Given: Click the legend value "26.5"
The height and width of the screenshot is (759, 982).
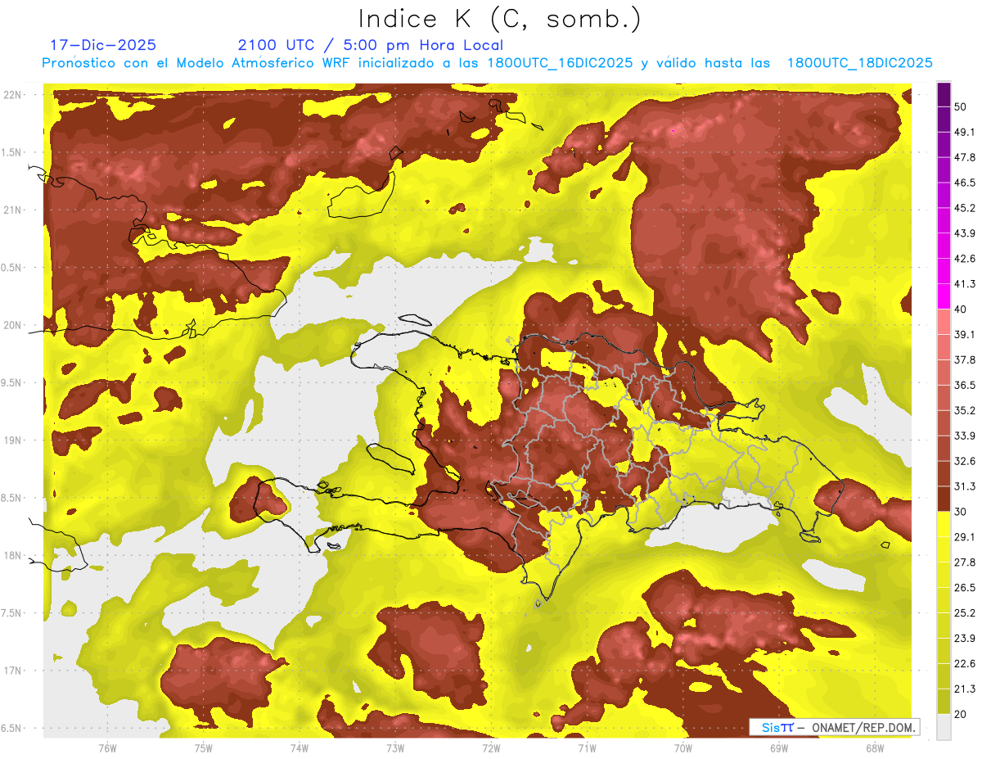Looking at the screenshot, I should tap(965, 587).
